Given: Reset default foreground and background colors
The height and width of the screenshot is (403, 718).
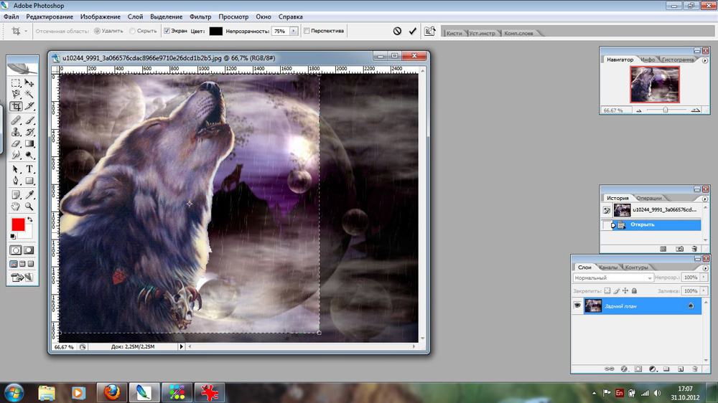Looking at the screenshot, I should (13, 237).
